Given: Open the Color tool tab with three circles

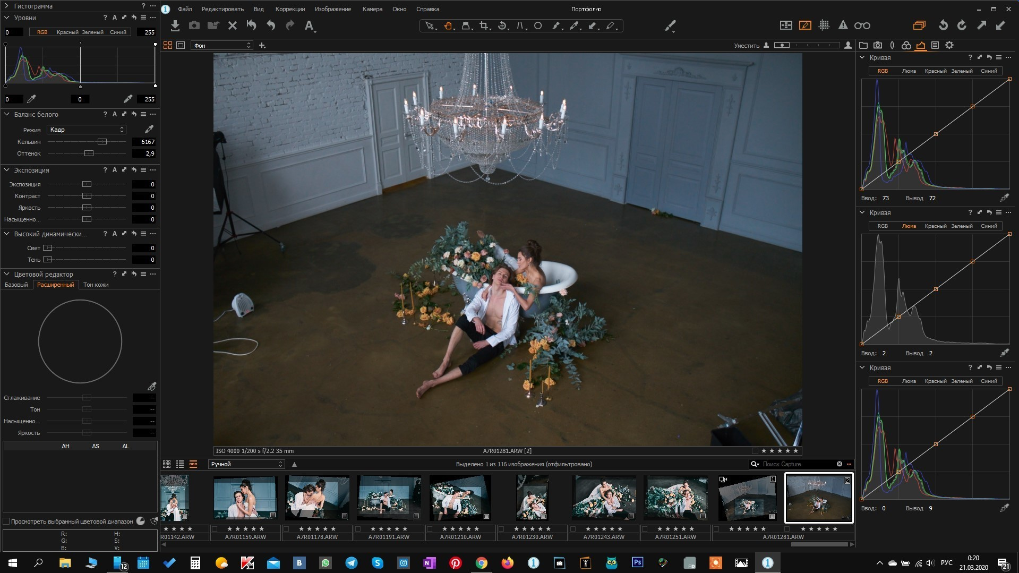Looking at the screenshot, I should click(906, 46).
